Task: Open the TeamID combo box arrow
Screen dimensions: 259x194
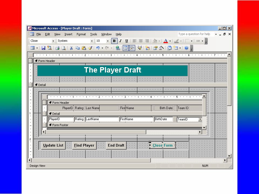Action: click(200, 119)
